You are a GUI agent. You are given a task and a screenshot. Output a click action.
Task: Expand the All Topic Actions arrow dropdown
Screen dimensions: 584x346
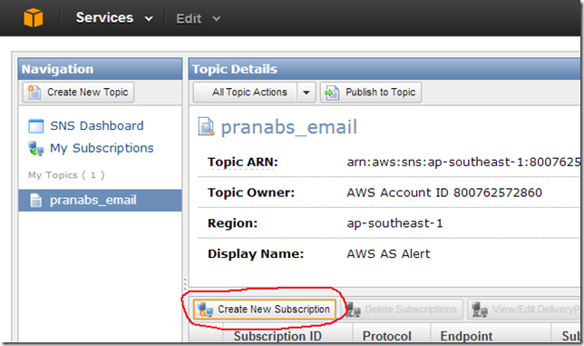point(307,92)
